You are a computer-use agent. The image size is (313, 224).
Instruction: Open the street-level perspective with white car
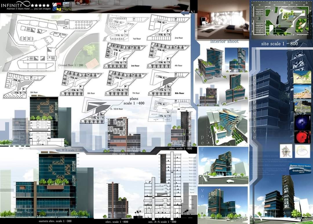223,166
